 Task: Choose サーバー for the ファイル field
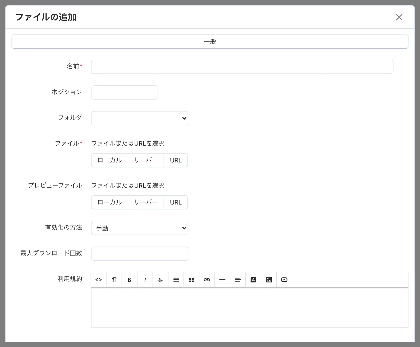[x=146, y=160]
